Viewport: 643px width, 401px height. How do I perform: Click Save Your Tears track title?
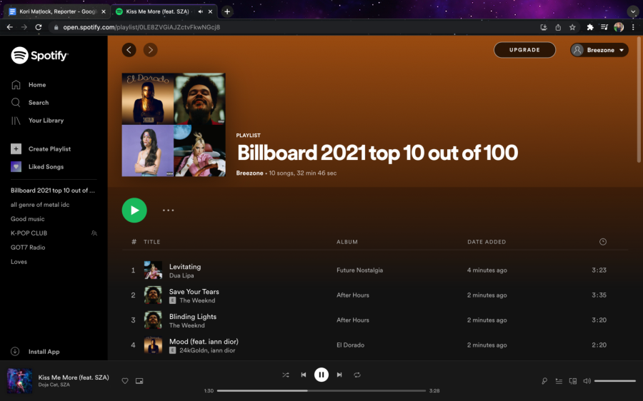[x=194, y=292]
